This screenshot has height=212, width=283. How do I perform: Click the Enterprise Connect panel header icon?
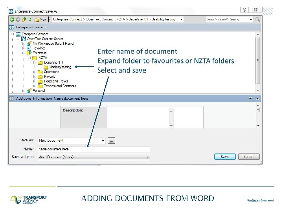[x=12, y=27]
